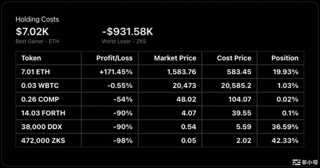Click the 0.26 COMP token cell
Screen dimensions: 320x168
pos(40,99)
